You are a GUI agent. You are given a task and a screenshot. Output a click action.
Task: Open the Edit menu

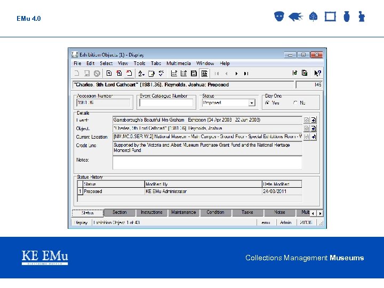tap(90, 63)
